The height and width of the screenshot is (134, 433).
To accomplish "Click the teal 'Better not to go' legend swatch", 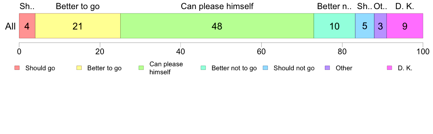I will [x=203, y=68].
